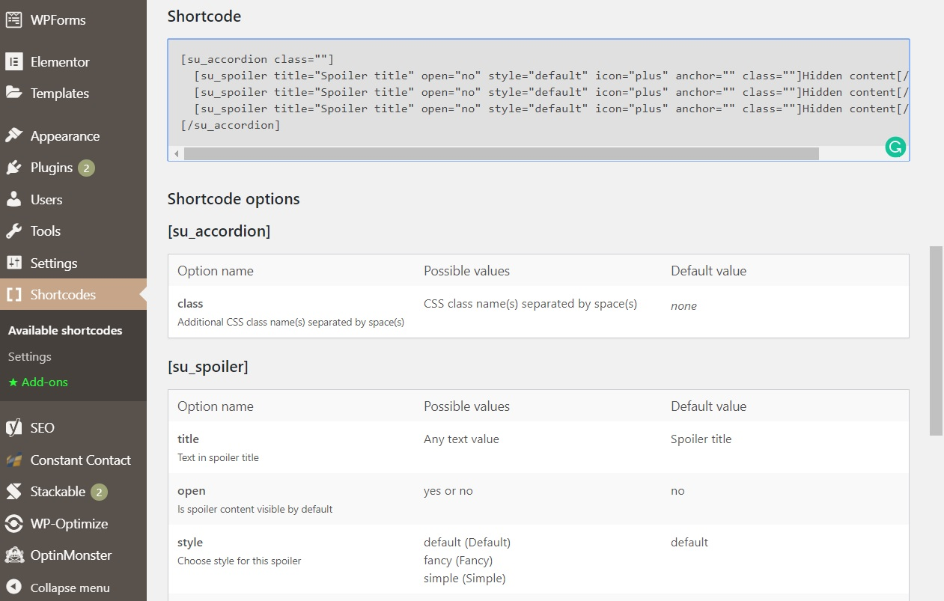This screenshot has height=601, width=944.
Task: Open the OptinMonster monster icon
Action: pos(14,555)
